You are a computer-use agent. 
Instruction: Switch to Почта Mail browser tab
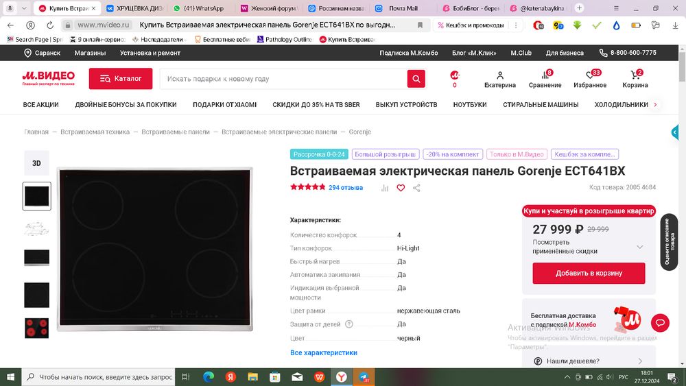pyautogui.click(x=403, y=8)
